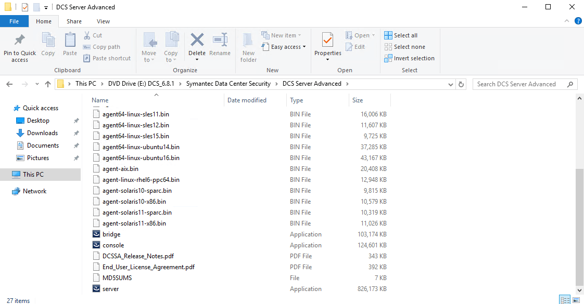The height and width of the screenshot is (304, 584).
Task: Open Pictures in Quick access
Action: click(37, 158)
